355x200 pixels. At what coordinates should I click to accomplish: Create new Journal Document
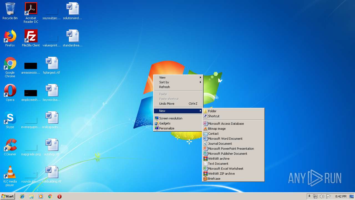pyautogui.click(x=233, y=144)
